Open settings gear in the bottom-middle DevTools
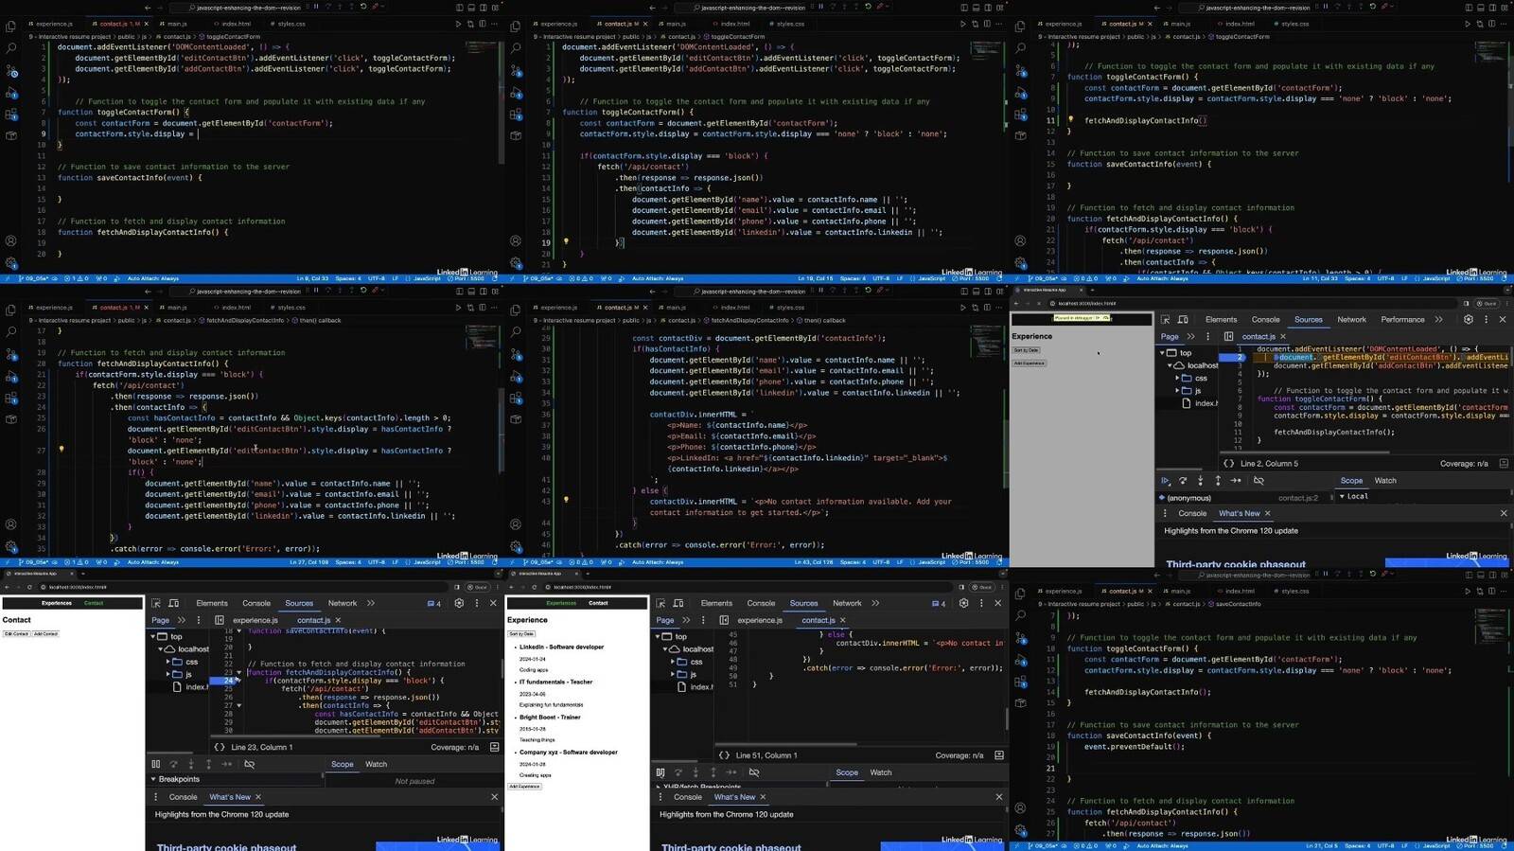This screenshot has width=1514, height=851. click(963, 603)
